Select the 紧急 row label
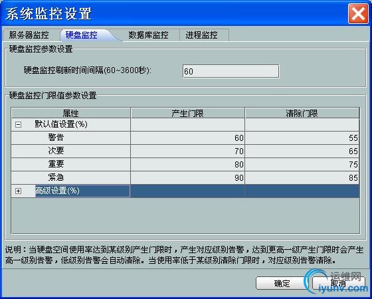Viewport: 372px width, 299px height. point(56,177)
